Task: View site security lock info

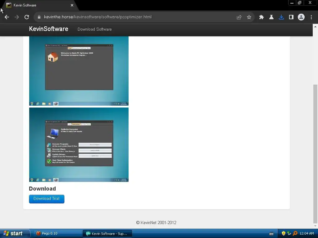Action: [x=39, y=17]
